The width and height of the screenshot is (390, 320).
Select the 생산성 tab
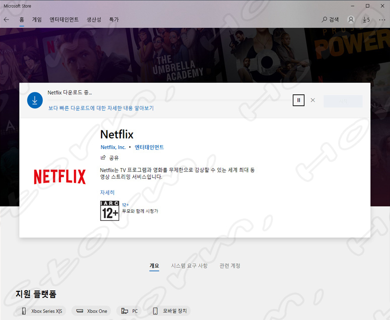94,20
